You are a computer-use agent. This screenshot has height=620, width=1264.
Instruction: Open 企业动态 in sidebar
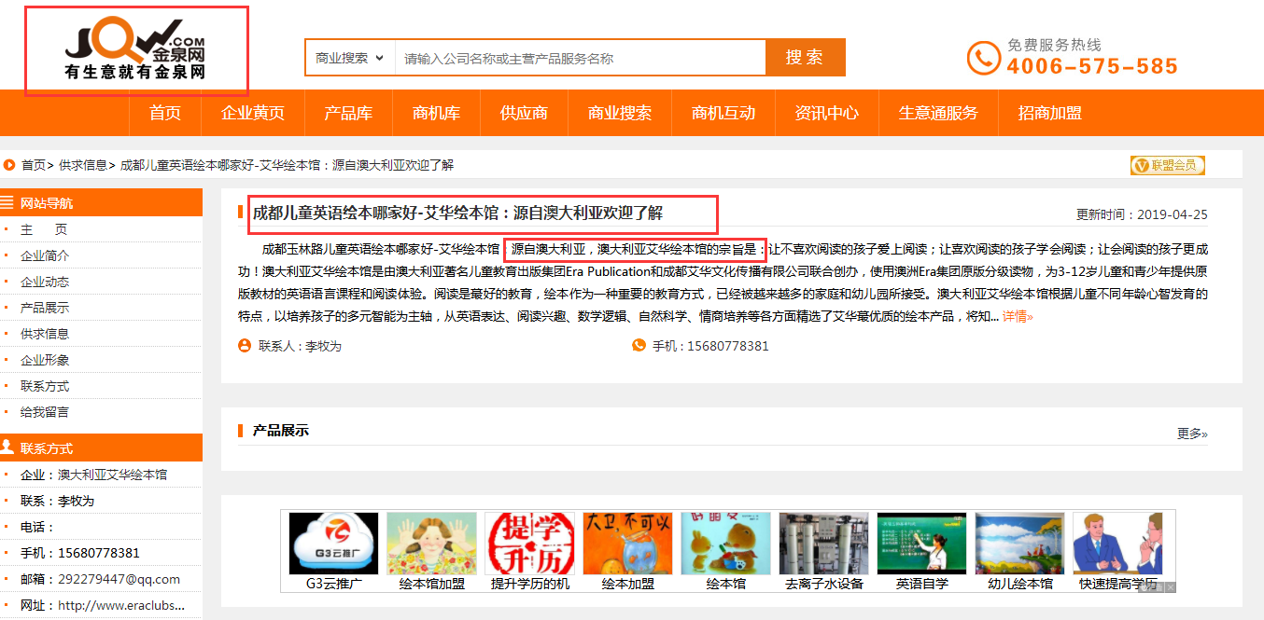click(45, 282)
